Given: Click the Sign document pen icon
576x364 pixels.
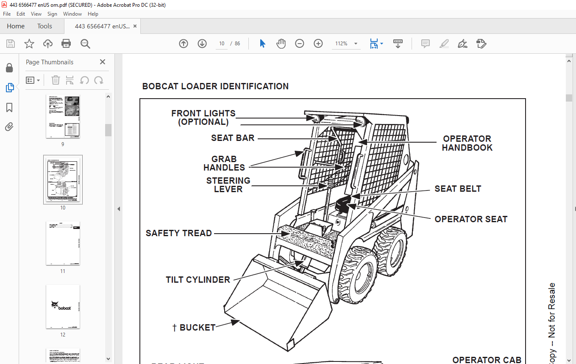Looking at the screenshot, I should pos(462,44).
